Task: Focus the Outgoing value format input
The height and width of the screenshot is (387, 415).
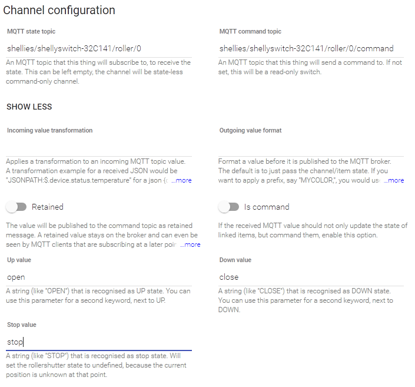Action: pyautogui.click(x=311, y=147)
